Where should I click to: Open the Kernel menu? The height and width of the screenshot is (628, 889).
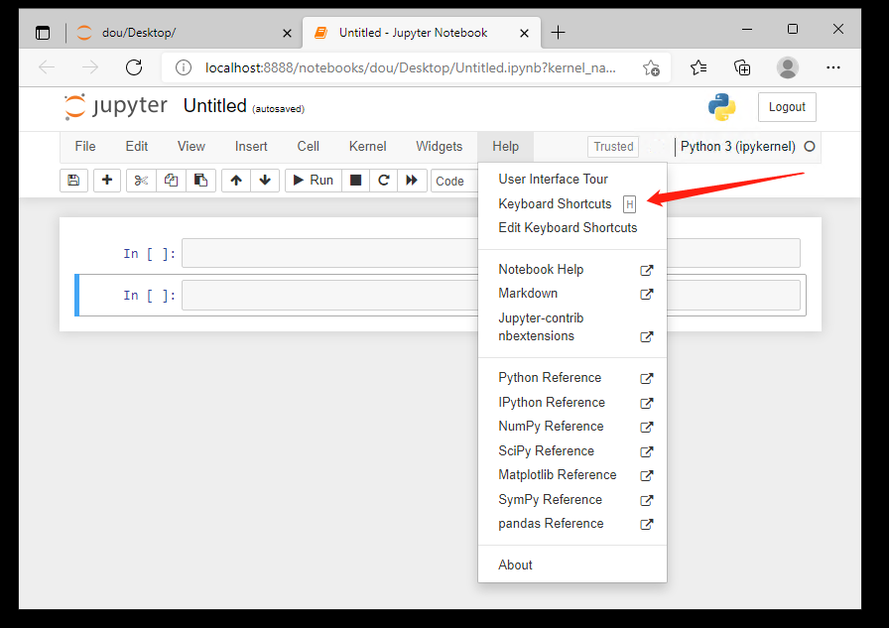coord(367,146)
